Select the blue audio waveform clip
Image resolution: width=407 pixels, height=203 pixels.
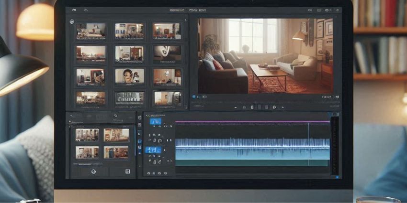252,149
